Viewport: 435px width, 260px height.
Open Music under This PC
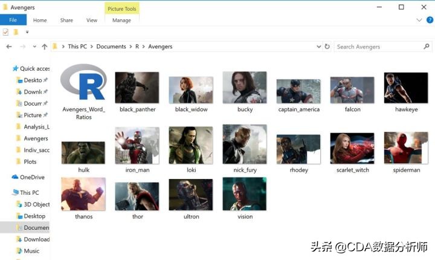(28, 251)
